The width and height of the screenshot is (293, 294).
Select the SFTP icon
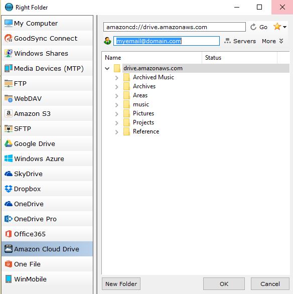[x=9, y=128]
